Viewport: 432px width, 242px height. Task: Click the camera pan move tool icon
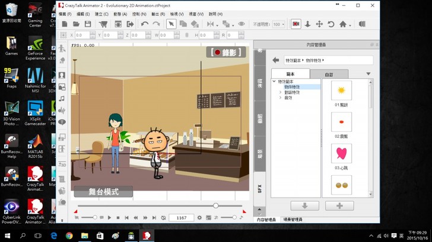319,24
